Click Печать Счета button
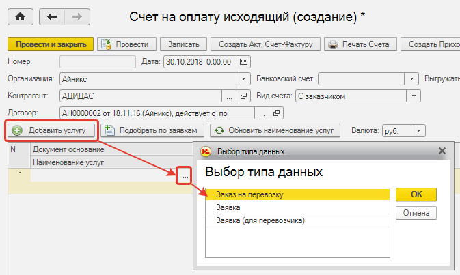 360,44
